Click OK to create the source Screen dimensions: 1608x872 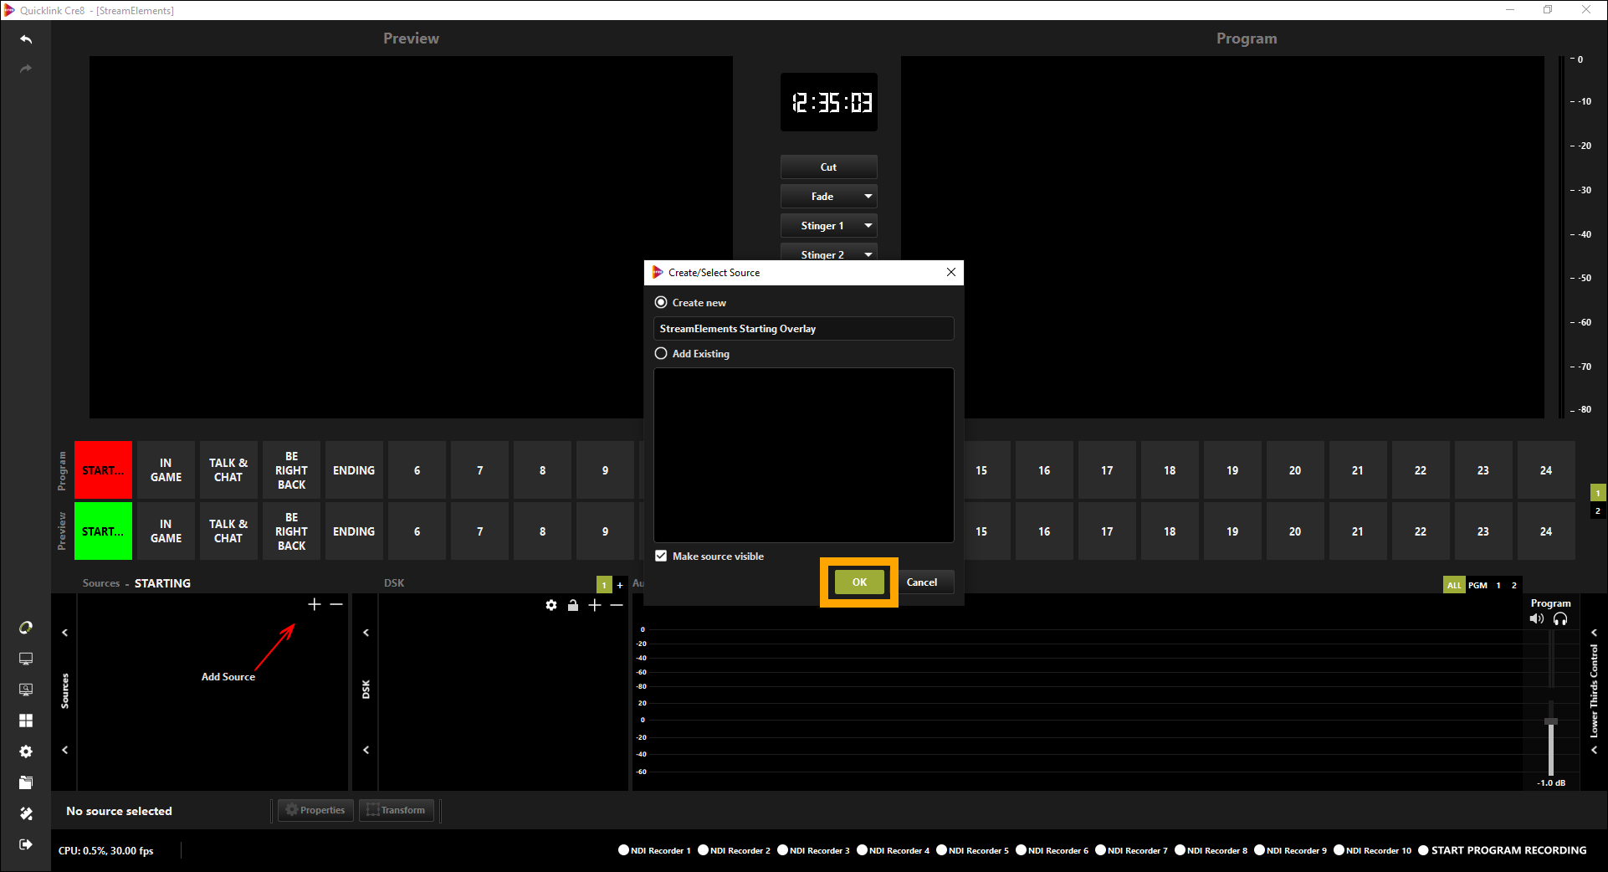click(x=859, y=582)
